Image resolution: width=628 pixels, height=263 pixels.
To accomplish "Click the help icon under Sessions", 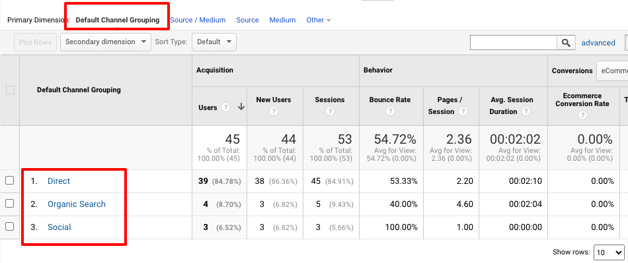I will coord(330,111).
